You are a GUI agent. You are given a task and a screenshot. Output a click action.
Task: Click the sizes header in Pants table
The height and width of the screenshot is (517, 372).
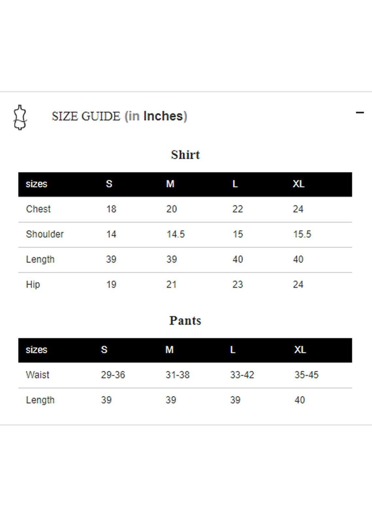[x=37, y=350]
